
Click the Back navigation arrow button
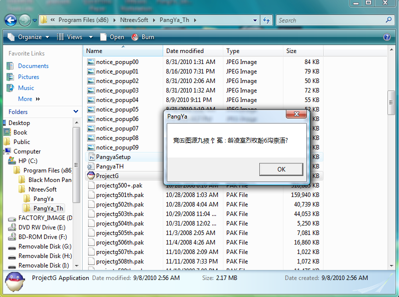11,20
